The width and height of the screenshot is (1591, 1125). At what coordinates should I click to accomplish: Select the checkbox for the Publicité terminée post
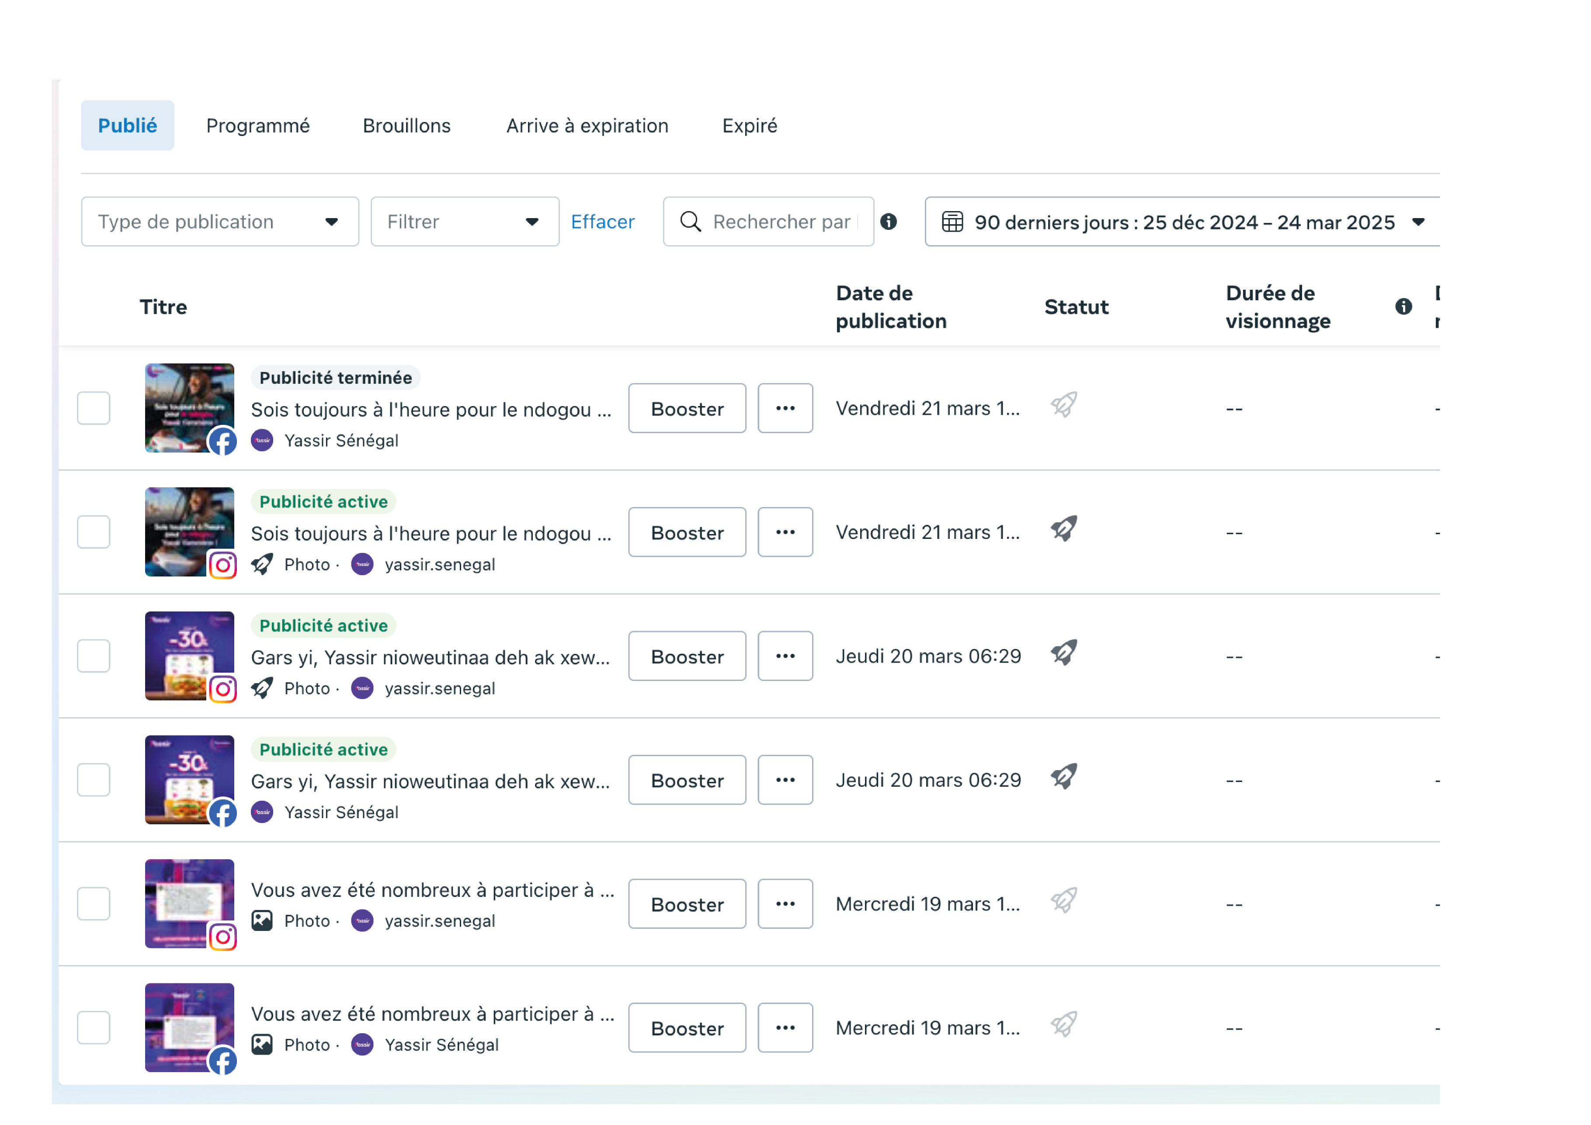click(94, 409)
